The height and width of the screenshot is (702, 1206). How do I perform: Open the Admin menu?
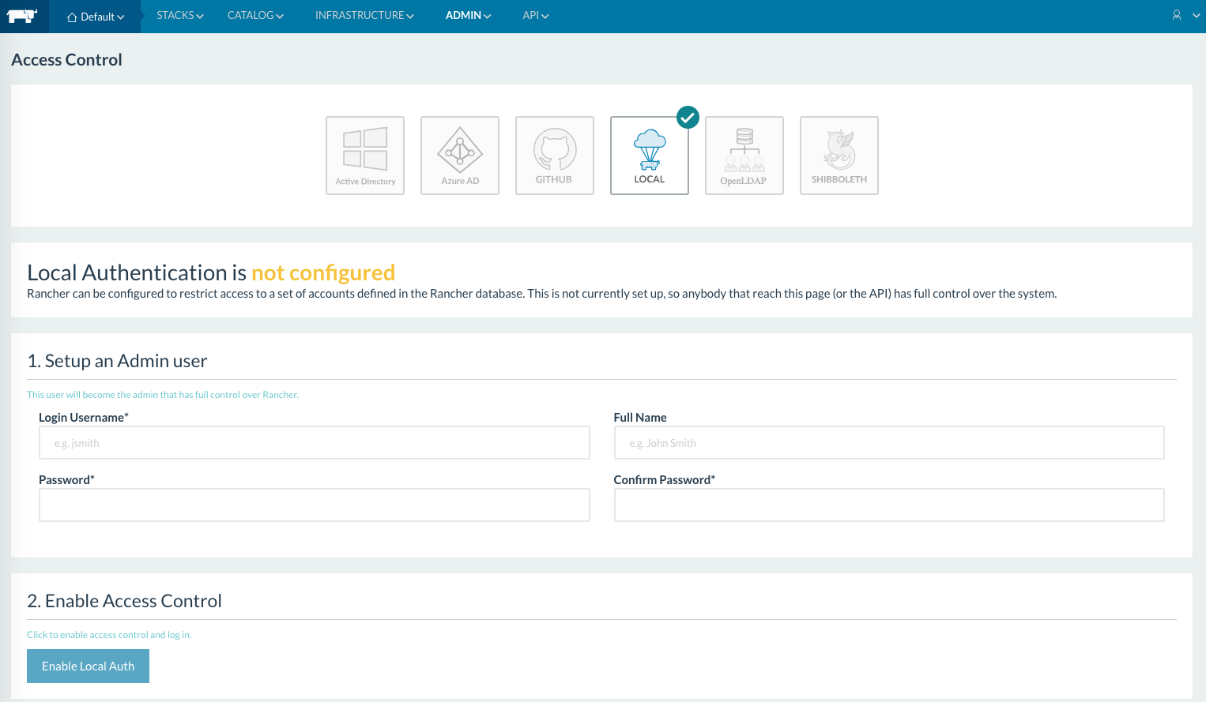point(468,16)
